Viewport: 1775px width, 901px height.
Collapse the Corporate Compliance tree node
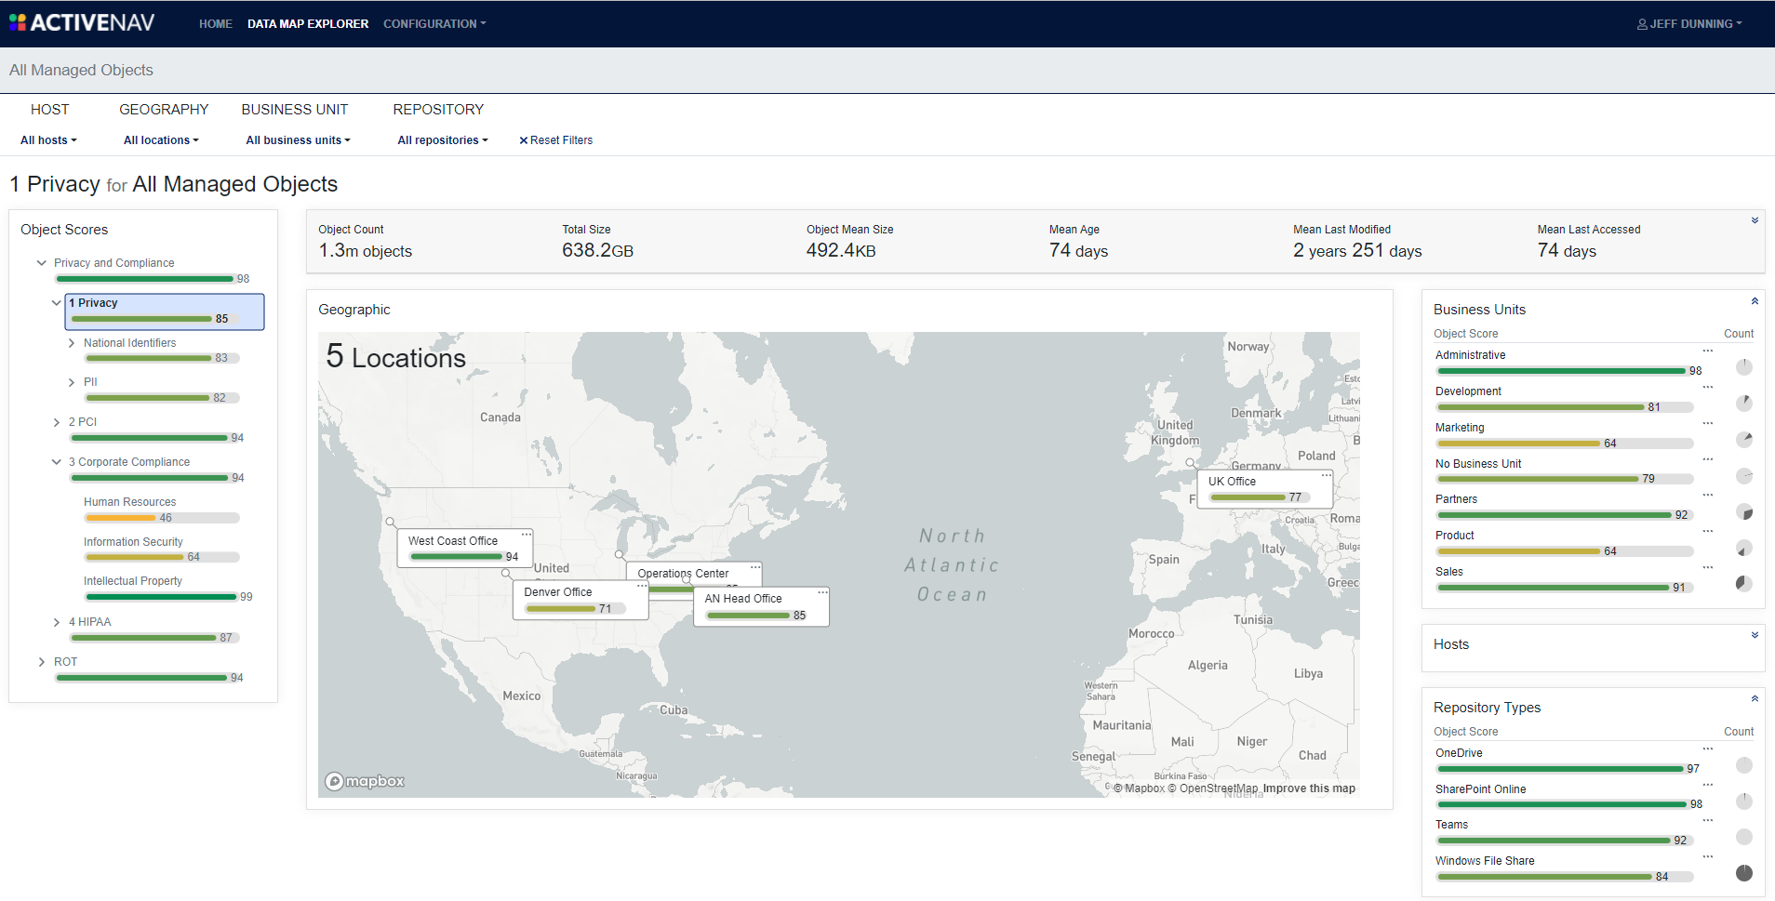57,462
